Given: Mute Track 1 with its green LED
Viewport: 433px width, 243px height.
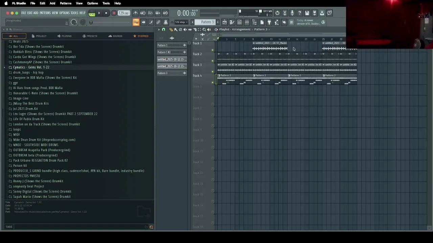Looking at the screenshot, I should point(212,50).
